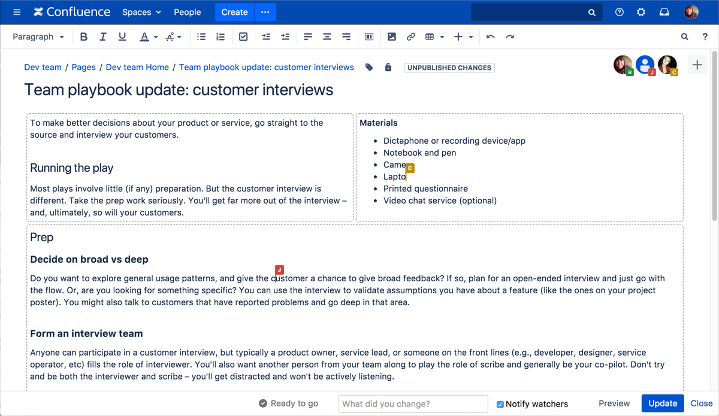Open the Spaces dropdown menu
The width and height of the screenshot is (719, 416).
click(141, 12)
